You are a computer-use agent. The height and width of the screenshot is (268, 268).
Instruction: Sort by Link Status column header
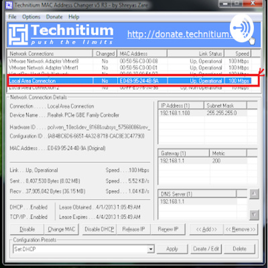click(196, 54)
